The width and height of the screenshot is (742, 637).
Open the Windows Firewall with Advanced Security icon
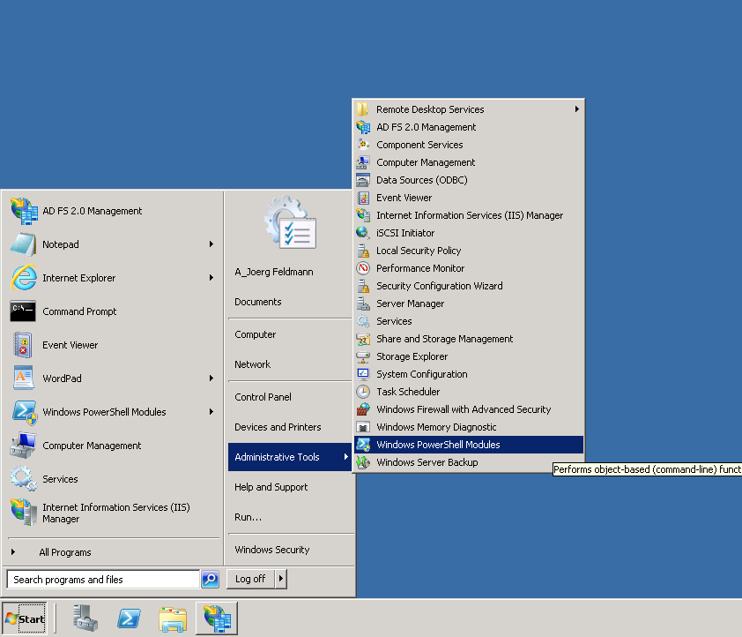click(363, 409)
